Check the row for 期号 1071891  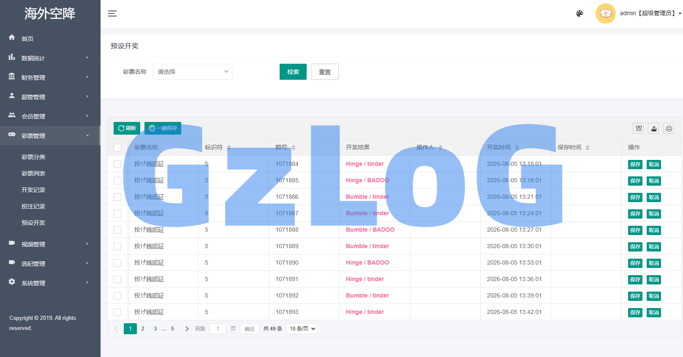coord(117,279)
